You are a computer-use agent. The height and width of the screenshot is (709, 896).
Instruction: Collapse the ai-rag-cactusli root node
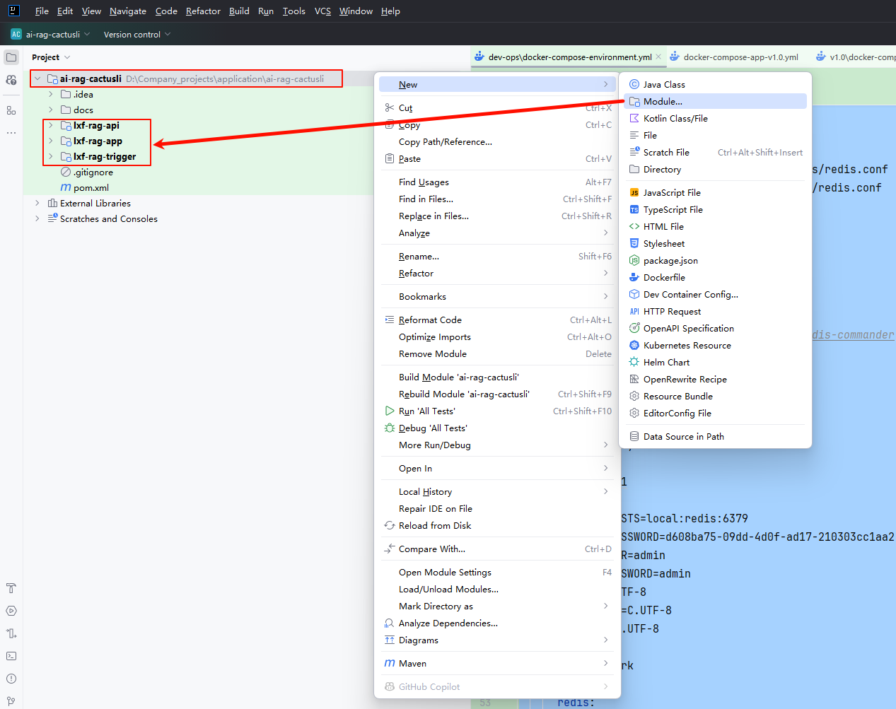pyautogui.click(x=37, y=78)
